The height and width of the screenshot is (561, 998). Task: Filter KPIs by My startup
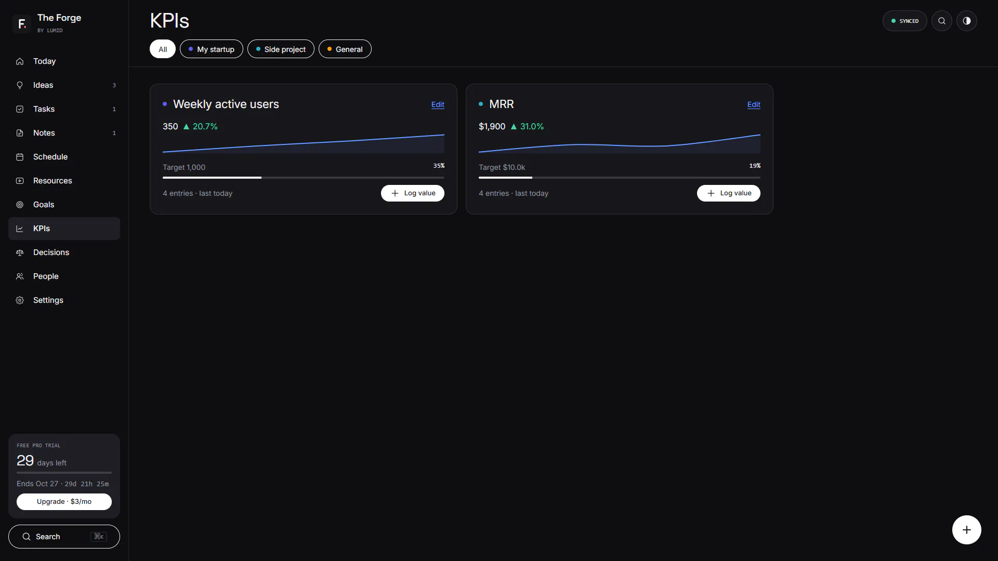[x=212, y=49]
